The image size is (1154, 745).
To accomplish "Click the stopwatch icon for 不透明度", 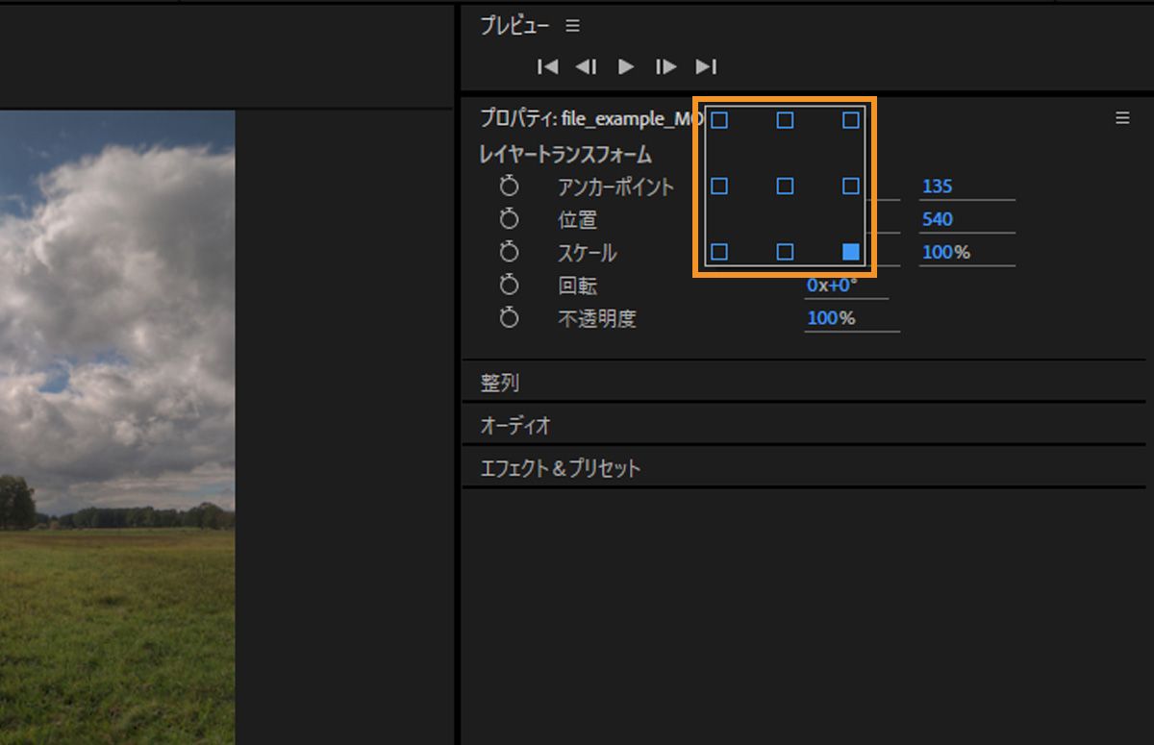I will (x=509, y=318).
